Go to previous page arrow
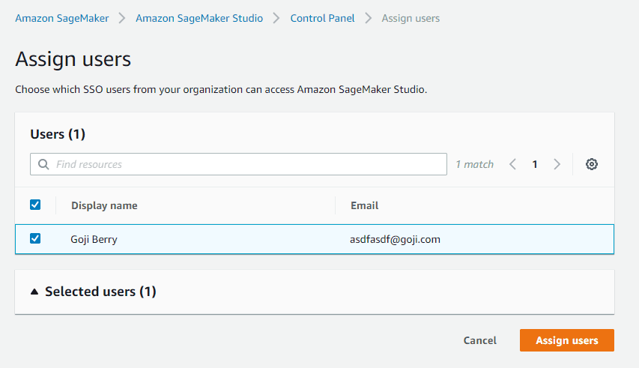 (512, 164)
